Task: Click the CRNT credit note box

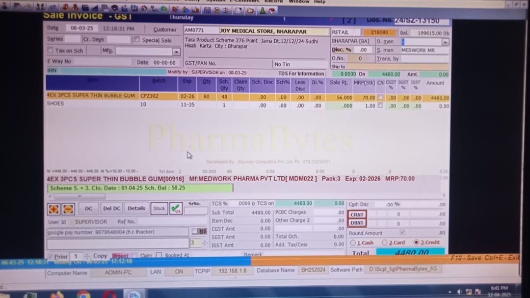Action: click(x=357, y=214)
